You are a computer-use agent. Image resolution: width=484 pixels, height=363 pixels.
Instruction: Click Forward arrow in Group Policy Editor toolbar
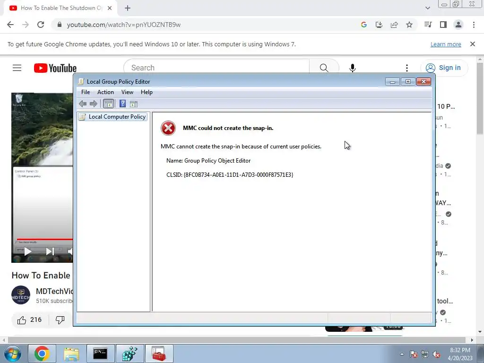pos(93,104)
